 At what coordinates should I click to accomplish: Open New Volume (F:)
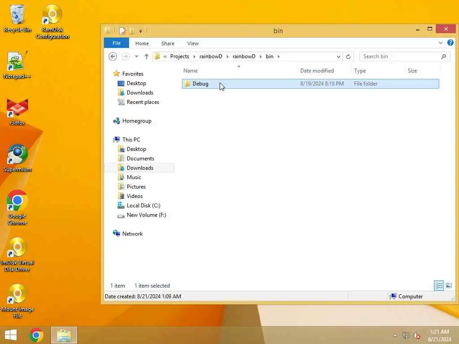coord(147,215)
